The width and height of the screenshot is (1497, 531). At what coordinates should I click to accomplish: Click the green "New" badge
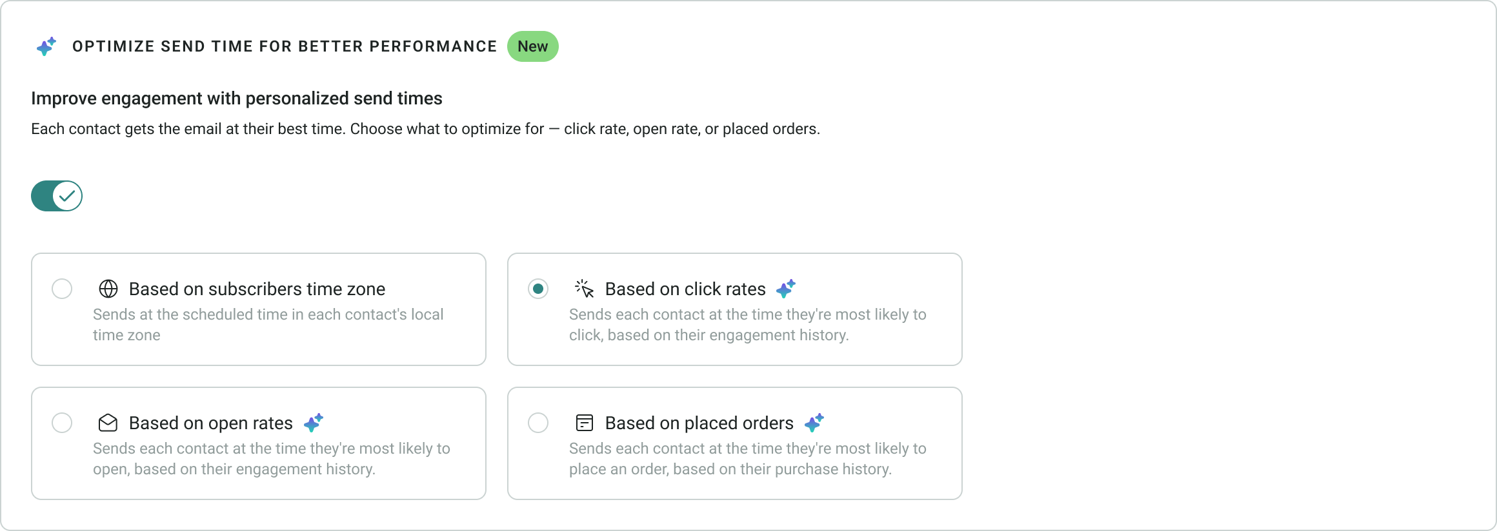click(533, 46)
